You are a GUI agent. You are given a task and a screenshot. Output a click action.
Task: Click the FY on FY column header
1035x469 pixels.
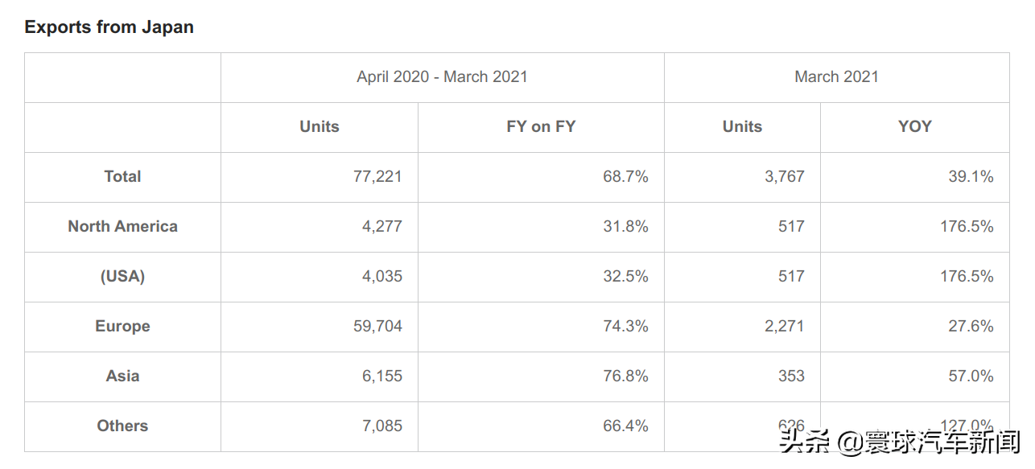click(x=541, y=127)
